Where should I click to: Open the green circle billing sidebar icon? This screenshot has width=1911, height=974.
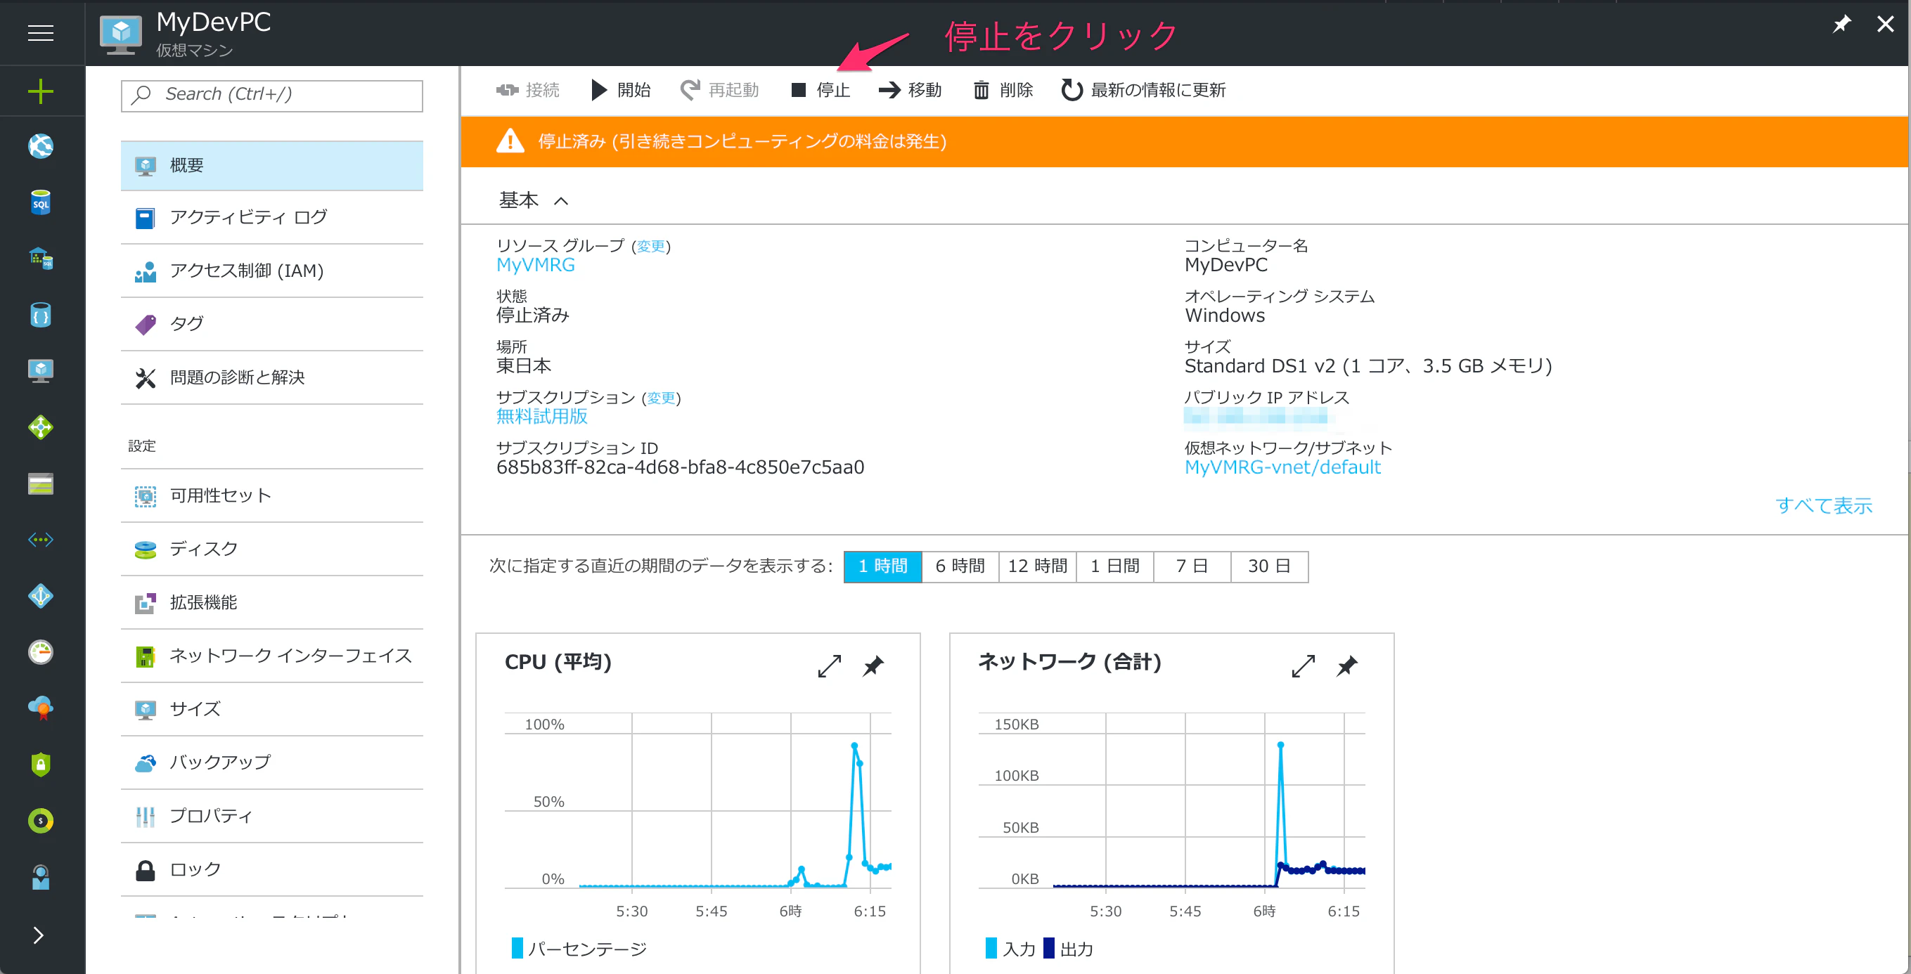pos(41,821)
